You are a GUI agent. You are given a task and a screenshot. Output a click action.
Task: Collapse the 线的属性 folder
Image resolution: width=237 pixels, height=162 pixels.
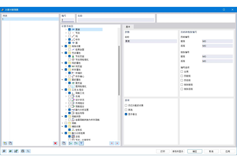[62, 63]
